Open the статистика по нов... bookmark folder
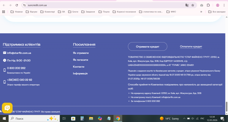228x122 pixels. click(151, 12)
